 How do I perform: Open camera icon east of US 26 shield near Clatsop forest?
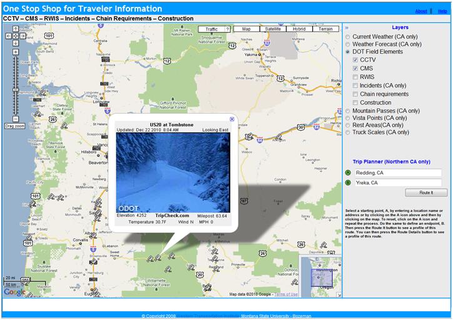click(x=64, y=126)
